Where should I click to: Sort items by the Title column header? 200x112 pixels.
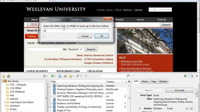click(x=78, y=82)
